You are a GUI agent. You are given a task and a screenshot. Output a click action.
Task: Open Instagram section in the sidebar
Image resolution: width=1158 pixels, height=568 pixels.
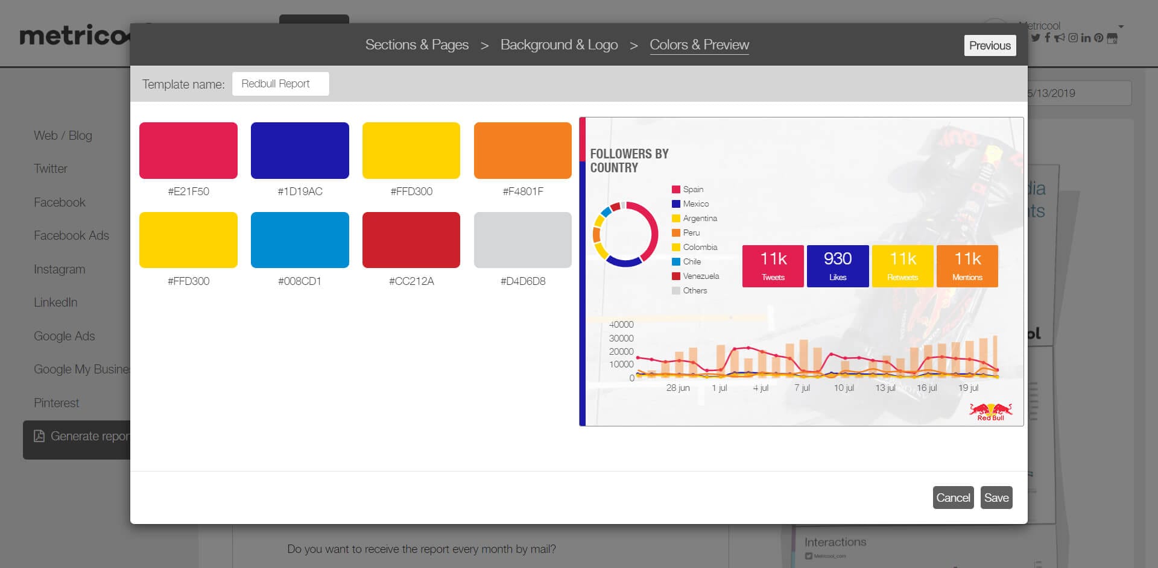tap(59, 269)
